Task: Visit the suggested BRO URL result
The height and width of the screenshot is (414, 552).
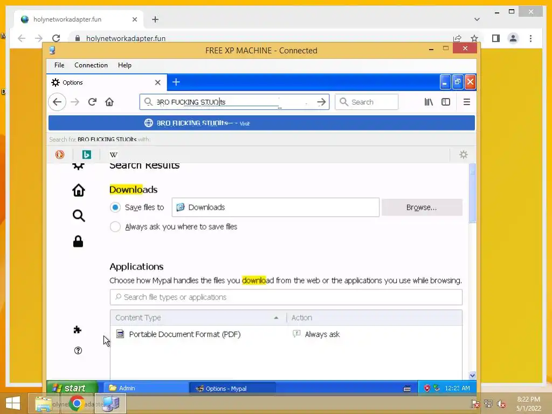Action: 261,123
